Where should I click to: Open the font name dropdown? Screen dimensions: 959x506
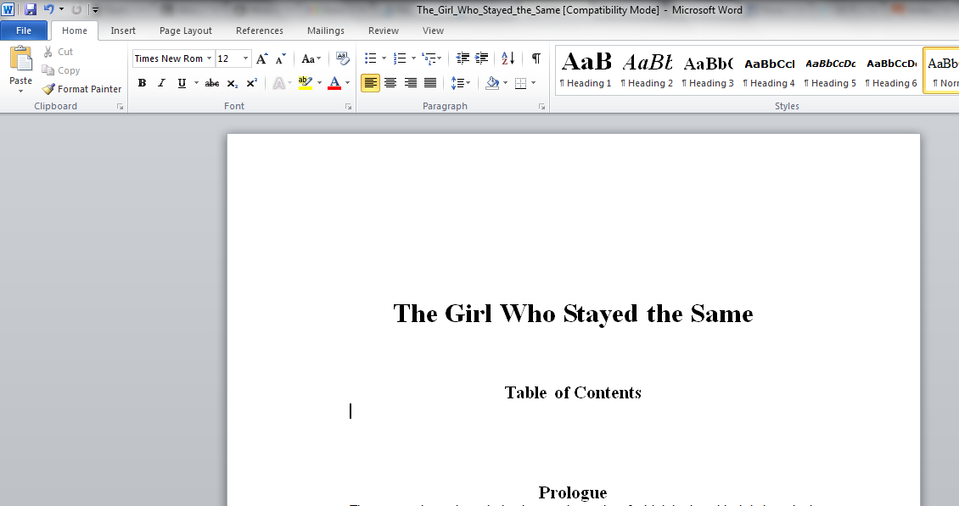pyautogui.click(x=209, y=58)
